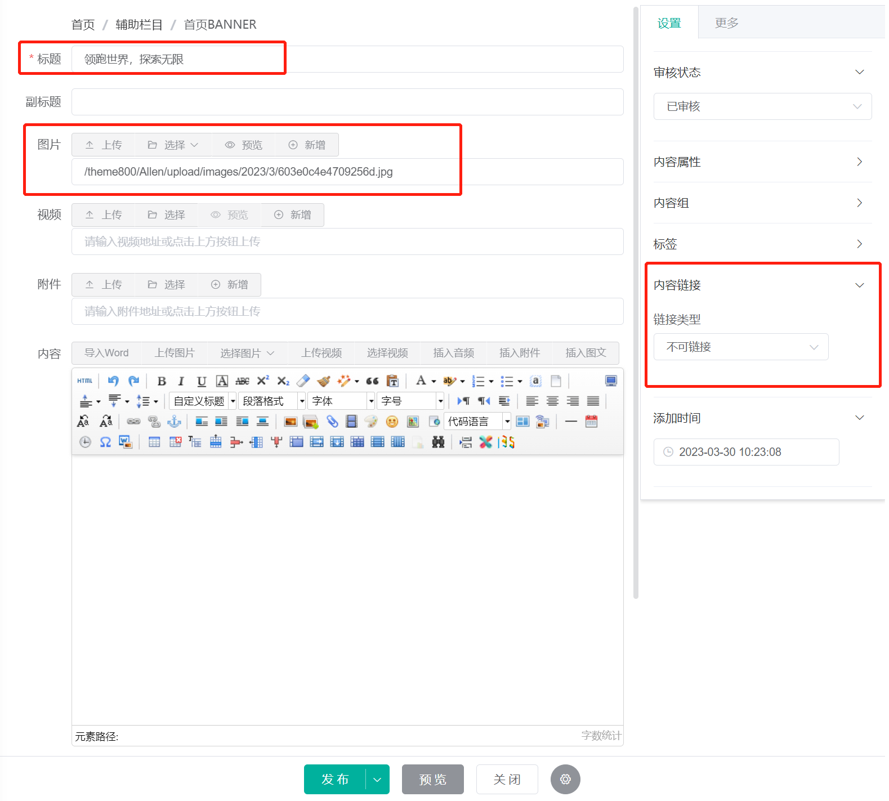Click the eraser clear-format icon
Image resolution: width=889 pixels, height=801 pixels.
point(303,381)
